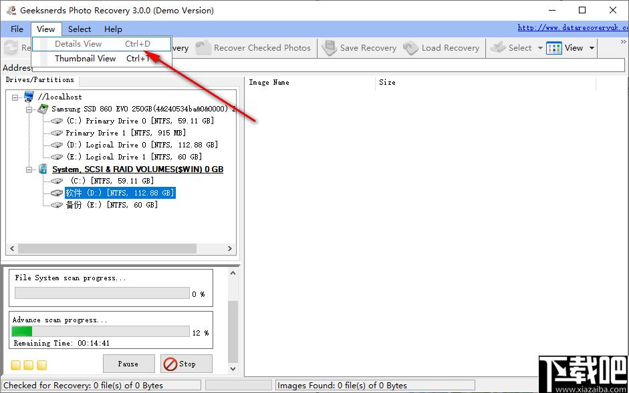Image resolution: width=629 pixels, height=393 pixels.
Task: Click the Save Recovery icon
Action: click(329, 47)
